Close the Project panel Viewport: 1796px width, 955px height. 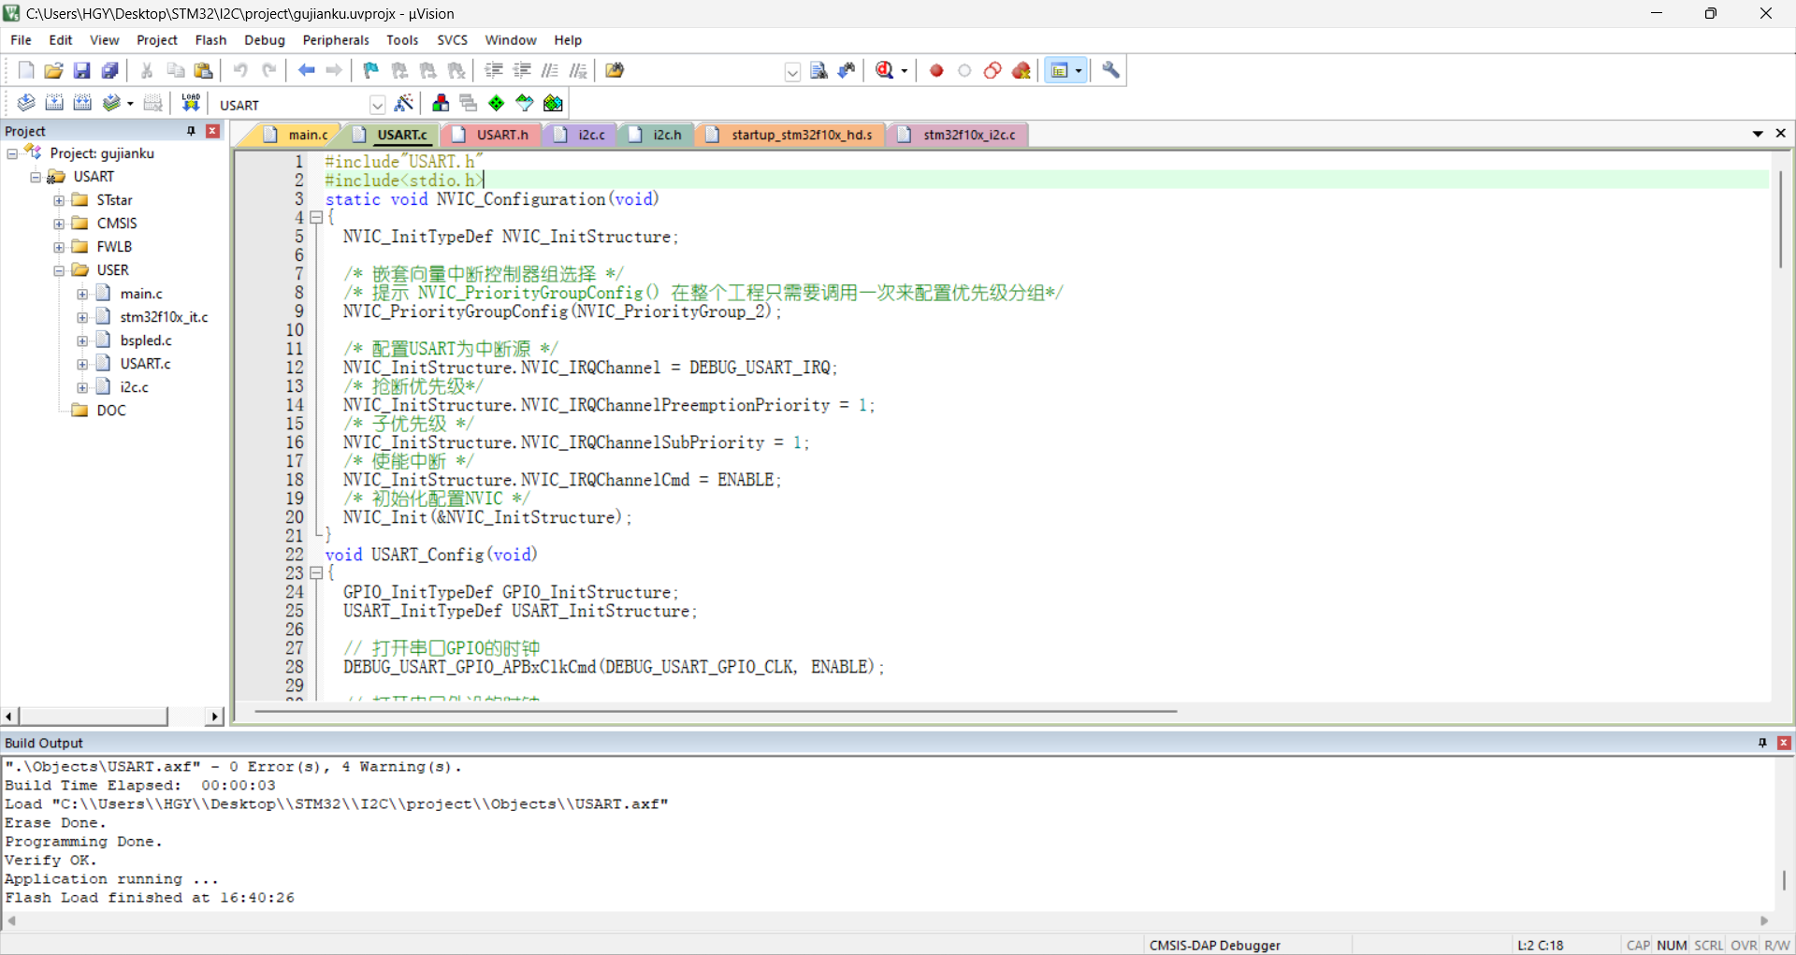pyautogui.click(x=213, y=131)
